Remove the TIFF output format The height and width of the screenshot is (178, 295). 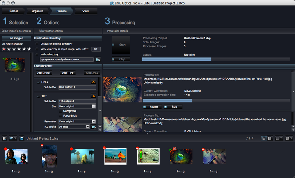94,96
